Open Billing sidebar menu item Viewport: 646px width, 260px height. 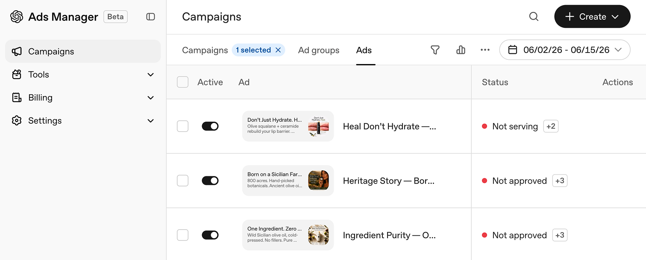point(83,97)
